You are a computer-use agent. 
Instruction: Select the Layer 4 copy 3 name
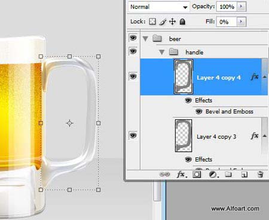click(216, 137)
